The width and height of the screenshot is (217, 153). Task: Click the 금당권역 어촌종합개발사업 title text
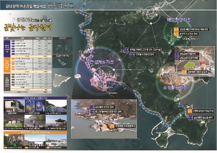click(26, 6)
